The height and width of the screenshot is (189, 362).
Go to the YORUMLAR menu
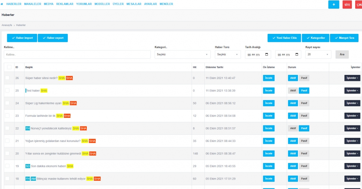coord(84,4)
